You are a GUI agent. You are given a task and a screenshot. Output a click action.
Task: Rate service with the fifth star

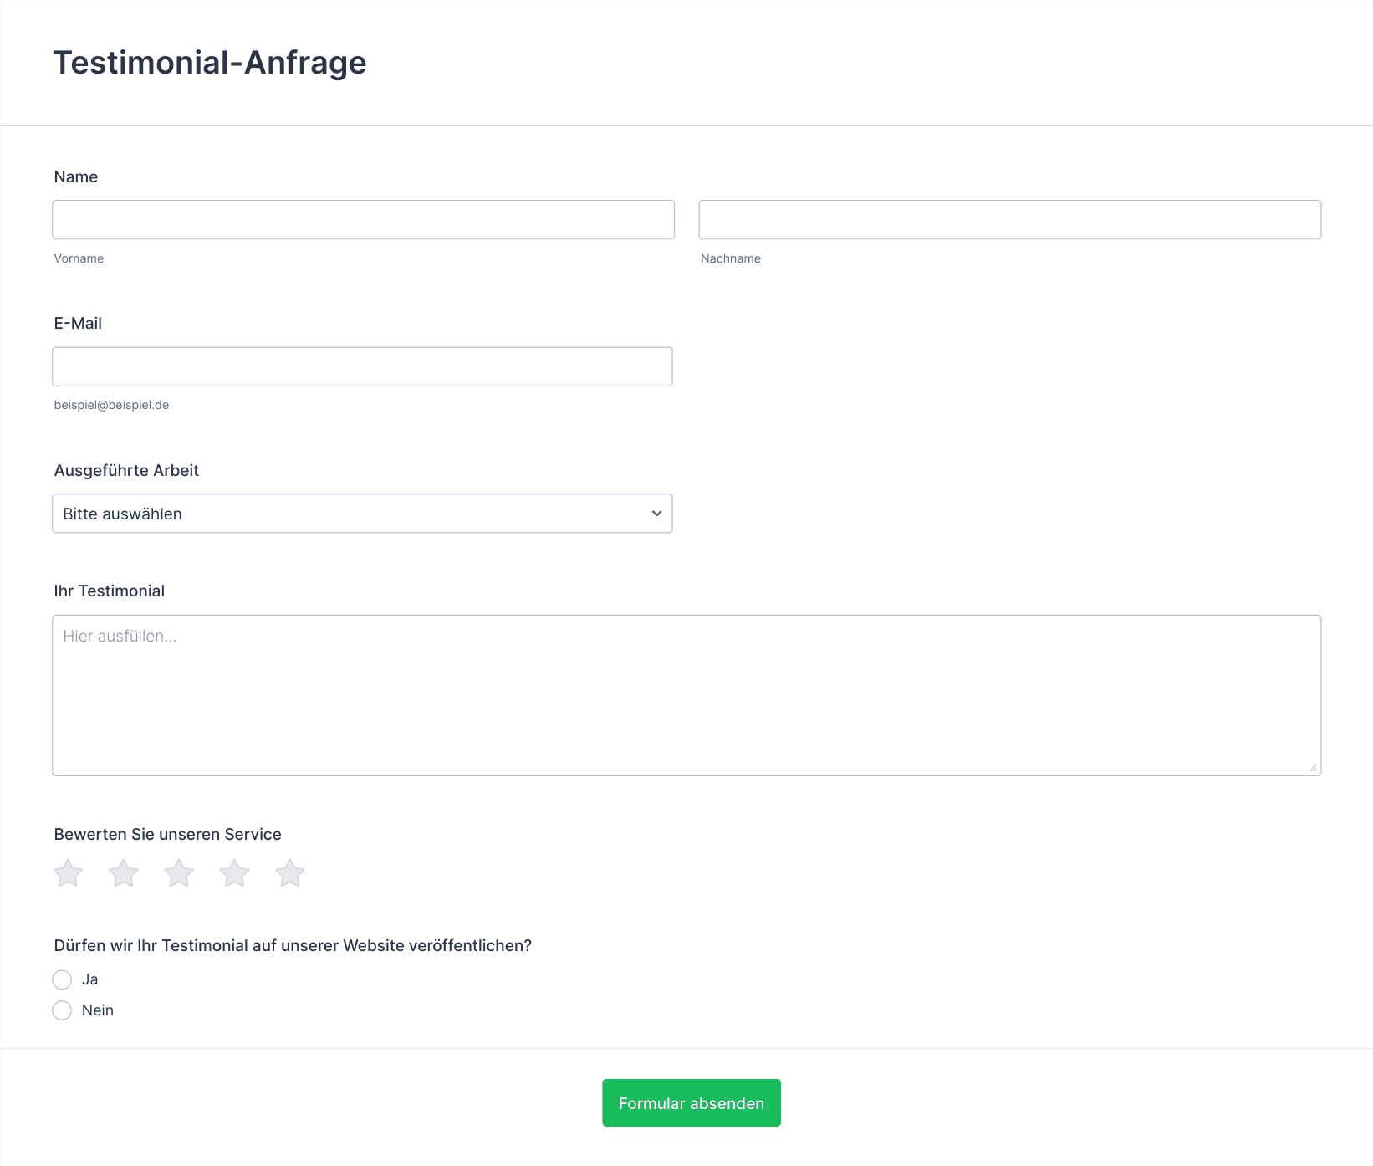coord(290,873)
